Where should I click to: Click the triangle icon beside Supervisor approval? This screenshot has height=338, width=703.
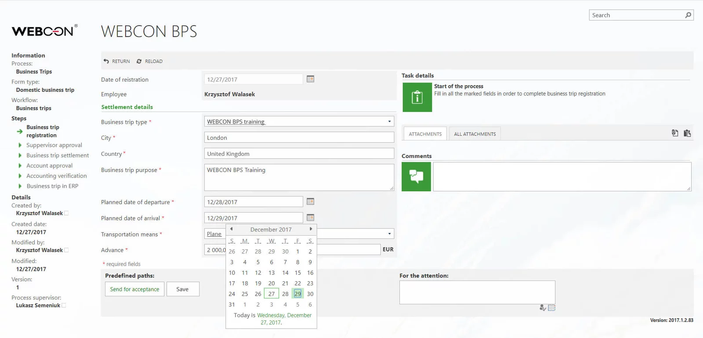(x=20, y=145)
